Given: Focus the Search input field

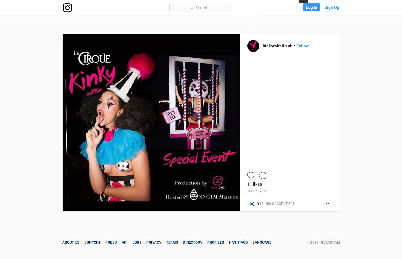Looking at the screenshot, I should point(201,8).
